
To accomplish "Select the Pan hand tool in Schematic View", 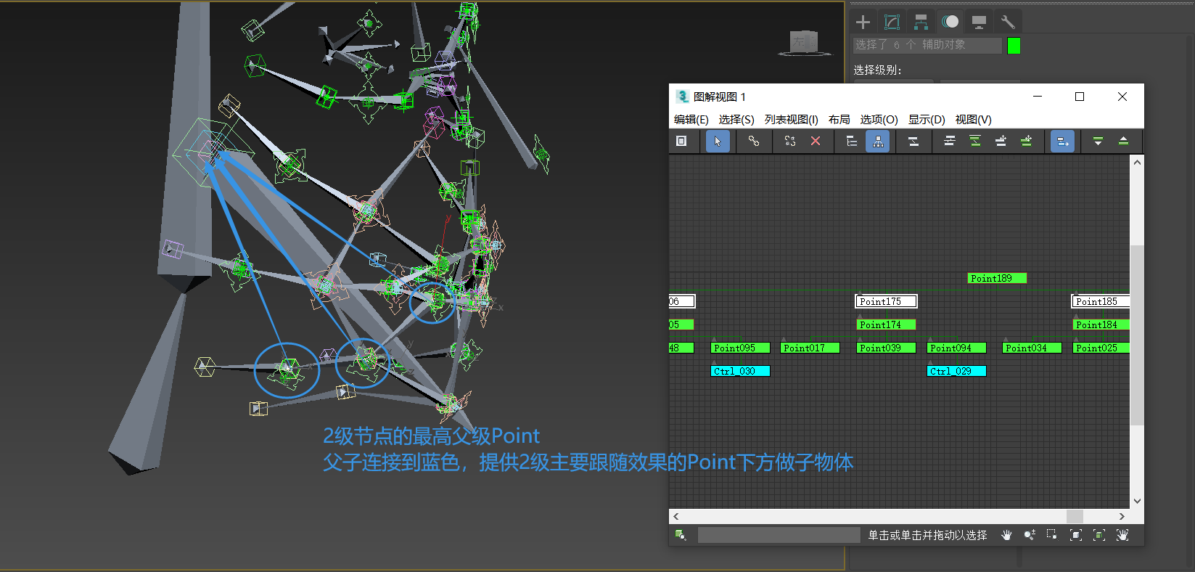I will (1006, 535).
